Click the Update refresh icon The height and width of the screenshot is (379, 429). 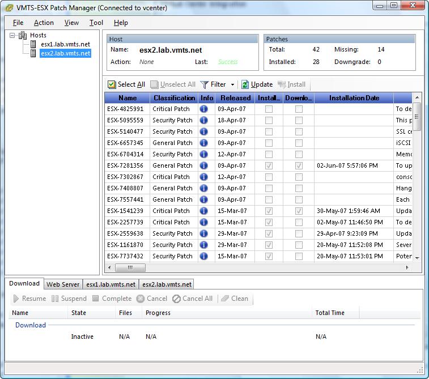[245, 84]
